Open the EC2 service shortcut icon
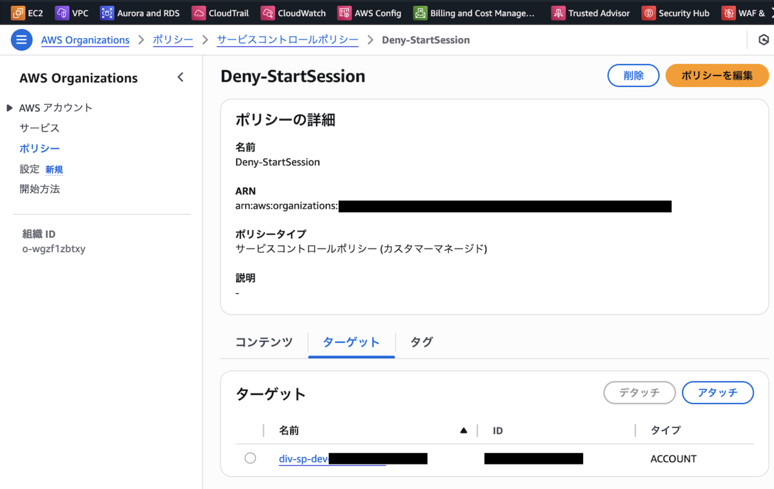Image resolution: width=774 pixels, height=489 pixels. pos(18,12)
